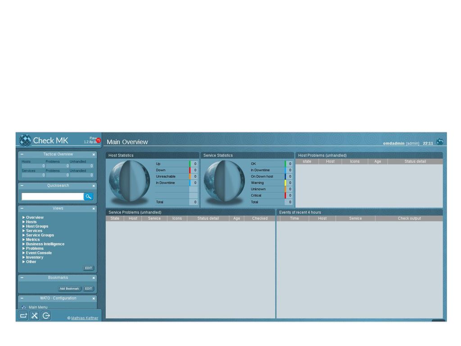The width and height of the screenshot is (461, 346).
Task: Click the logout arrow icon
Action: [x=46, y=316]
